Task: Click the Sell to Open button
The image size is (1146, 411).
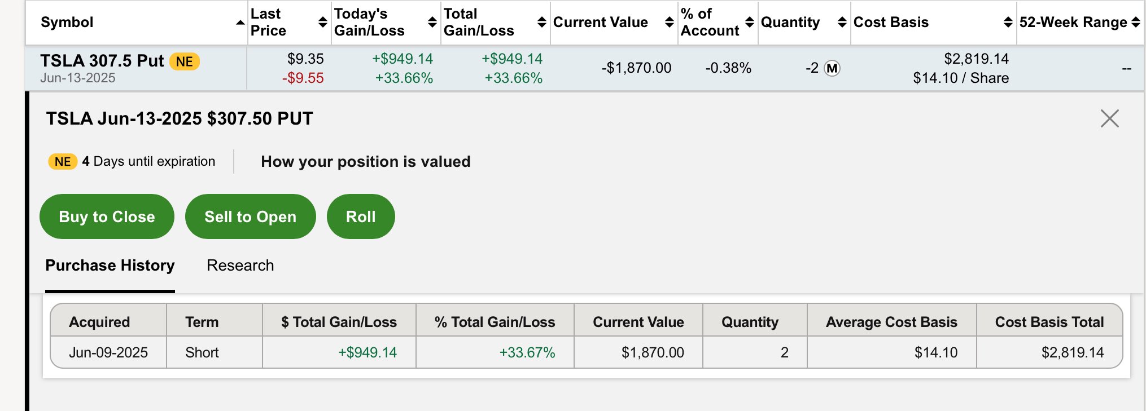Action: 250,216
